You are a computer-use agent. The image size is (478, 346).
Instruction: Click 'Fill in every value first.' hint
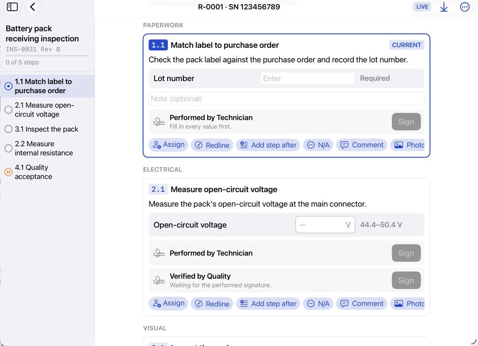point(200,126)
